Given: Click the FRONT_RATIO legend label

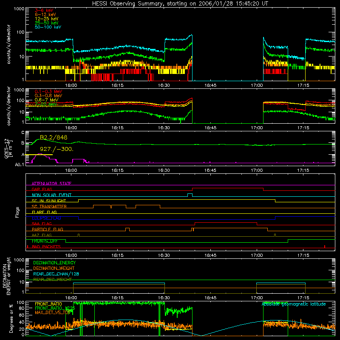Looking at the screenshot, I should click(48, 304).
